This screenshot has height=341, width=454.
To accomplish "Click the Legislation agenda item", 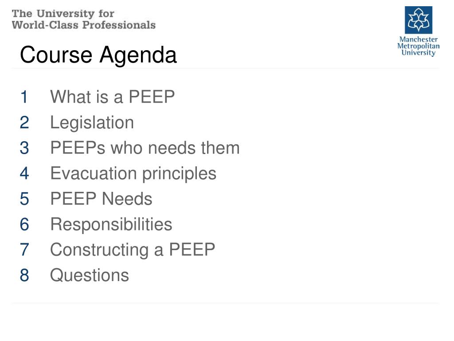I will tap(92, 123).
